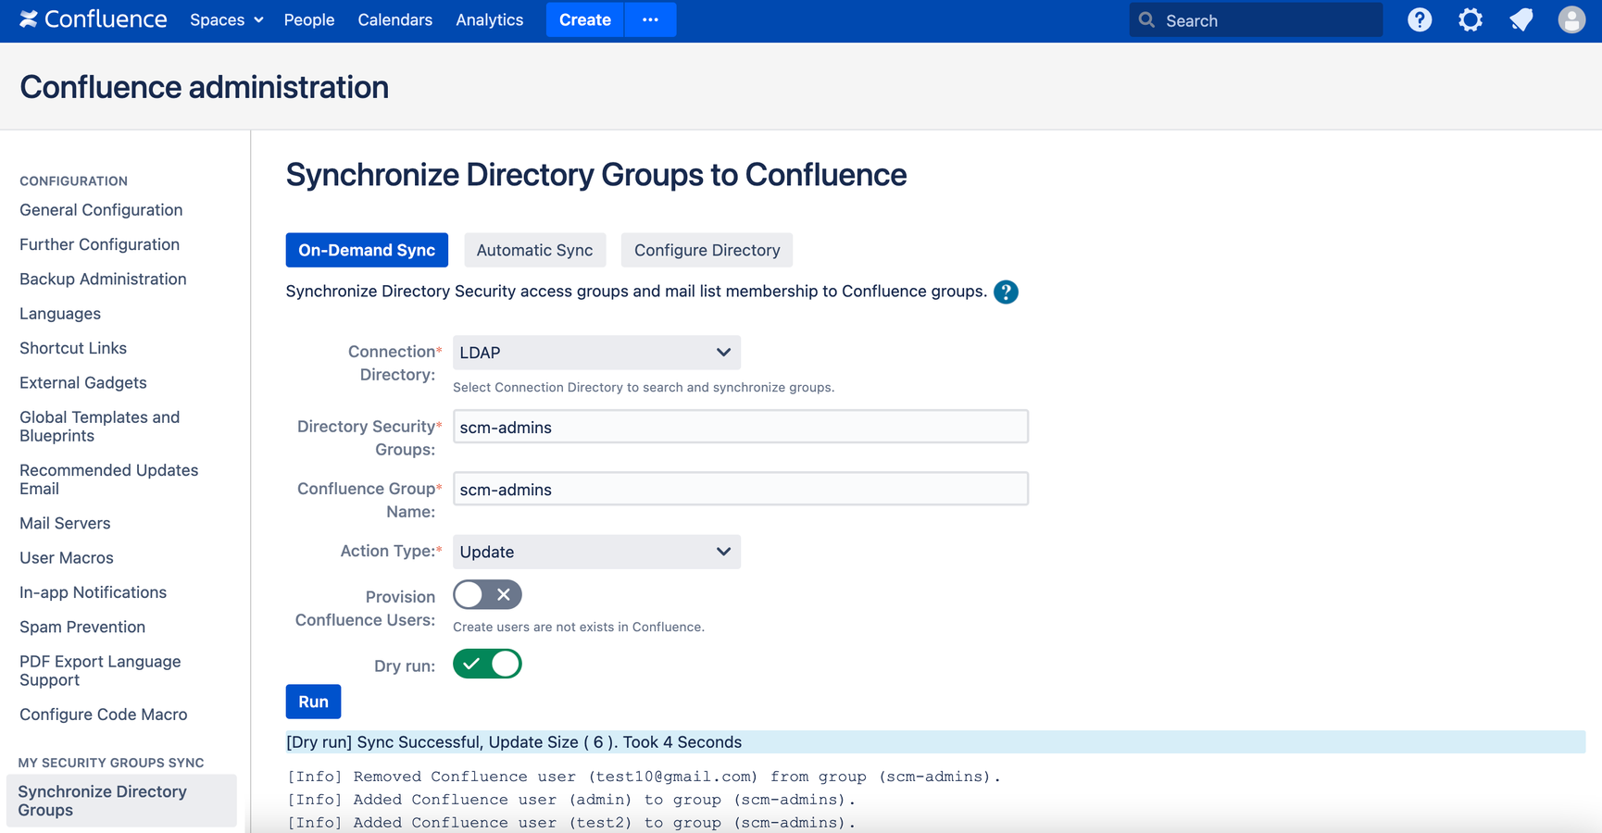This screenshot has width=1602, height=833.
Task: Click the Confluence administration heading
Action: point(205,87)
